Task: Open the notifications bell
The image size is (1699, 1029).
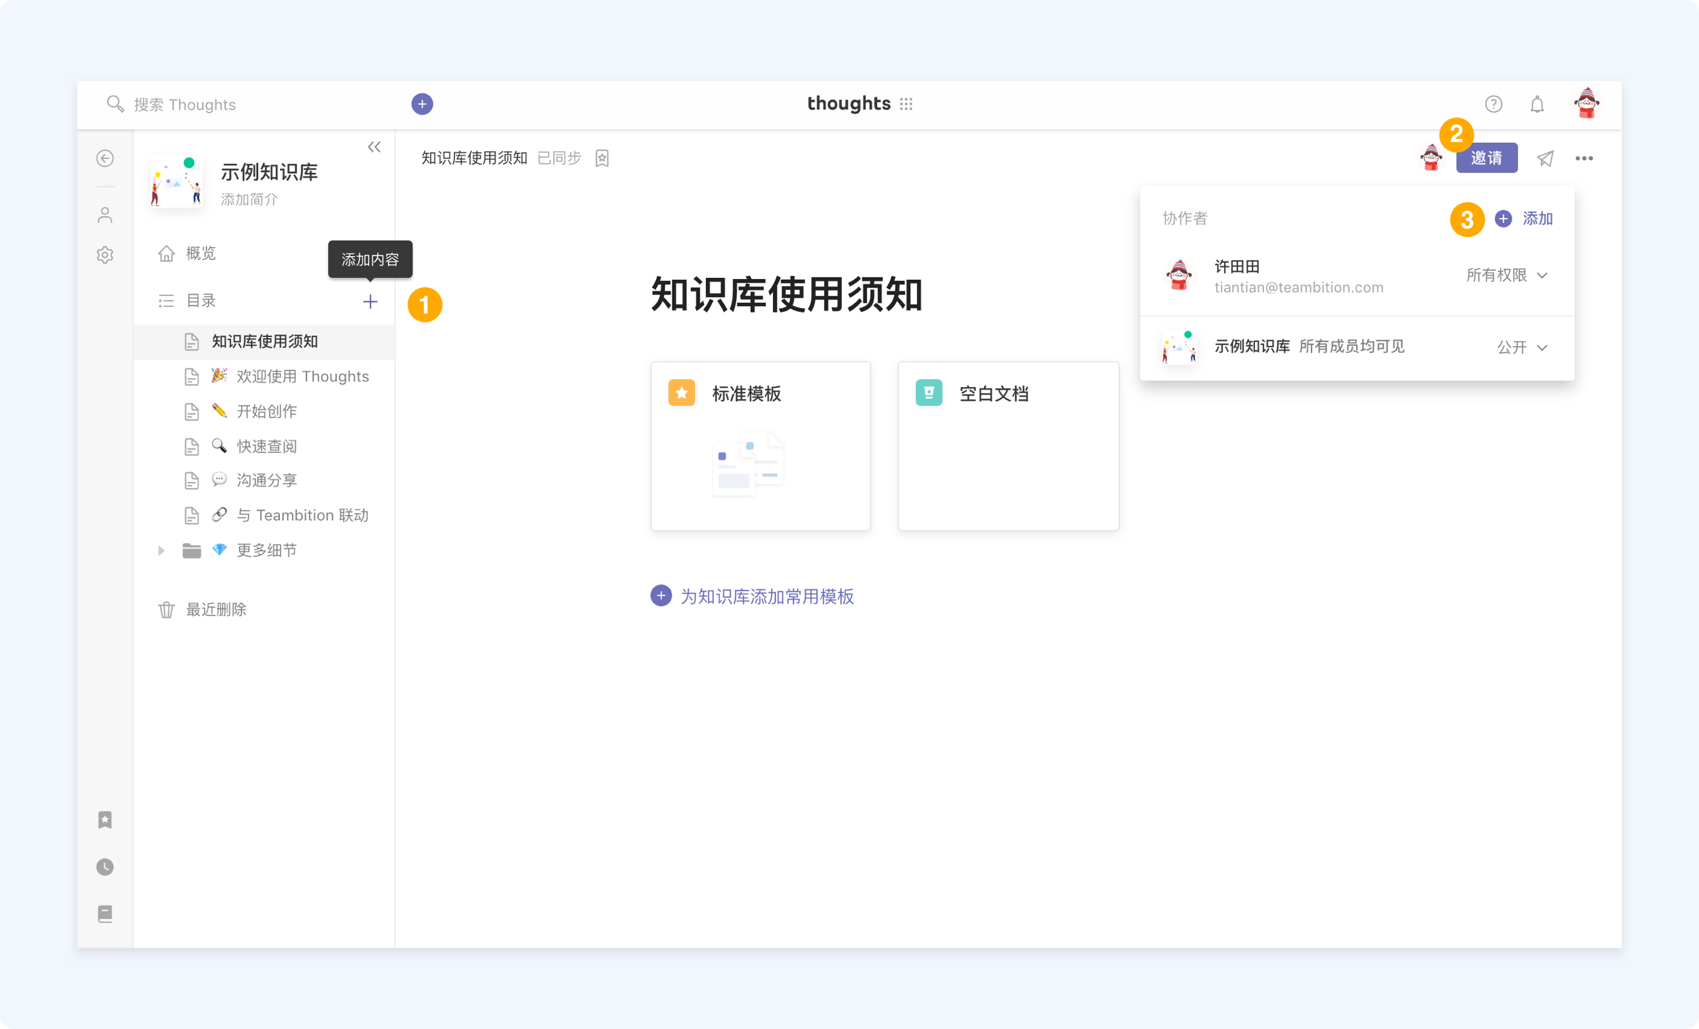Action: click(1537, 104)
